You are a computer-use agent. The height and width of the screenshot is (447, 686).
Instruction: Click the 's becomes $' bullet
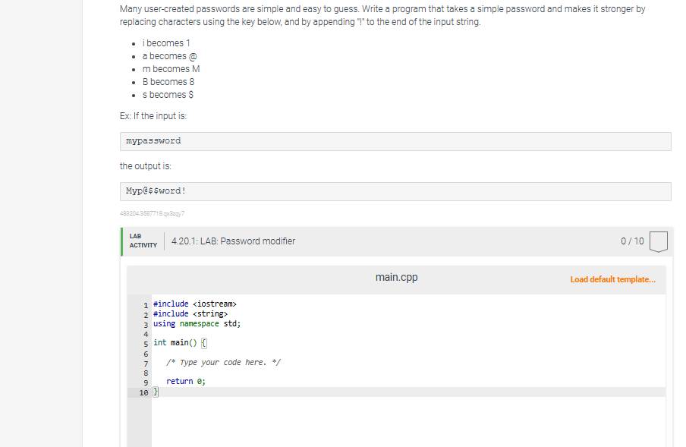[168, 95]
